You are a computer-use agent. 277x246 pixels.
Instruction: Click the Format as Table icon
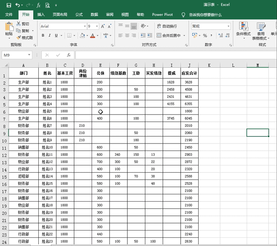pyautogui.click(x=261, y=26)
